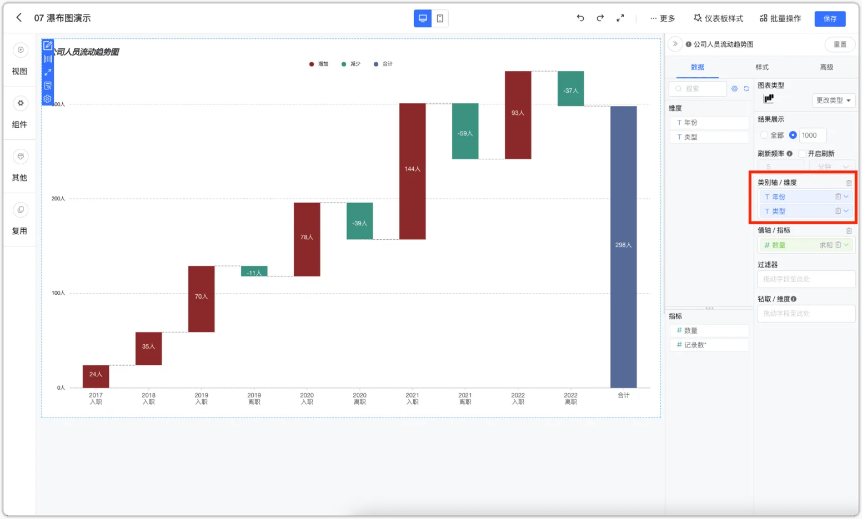Switch to the 高级 tab
Viewport: 862px width, 519px height.
pos(826,67)
